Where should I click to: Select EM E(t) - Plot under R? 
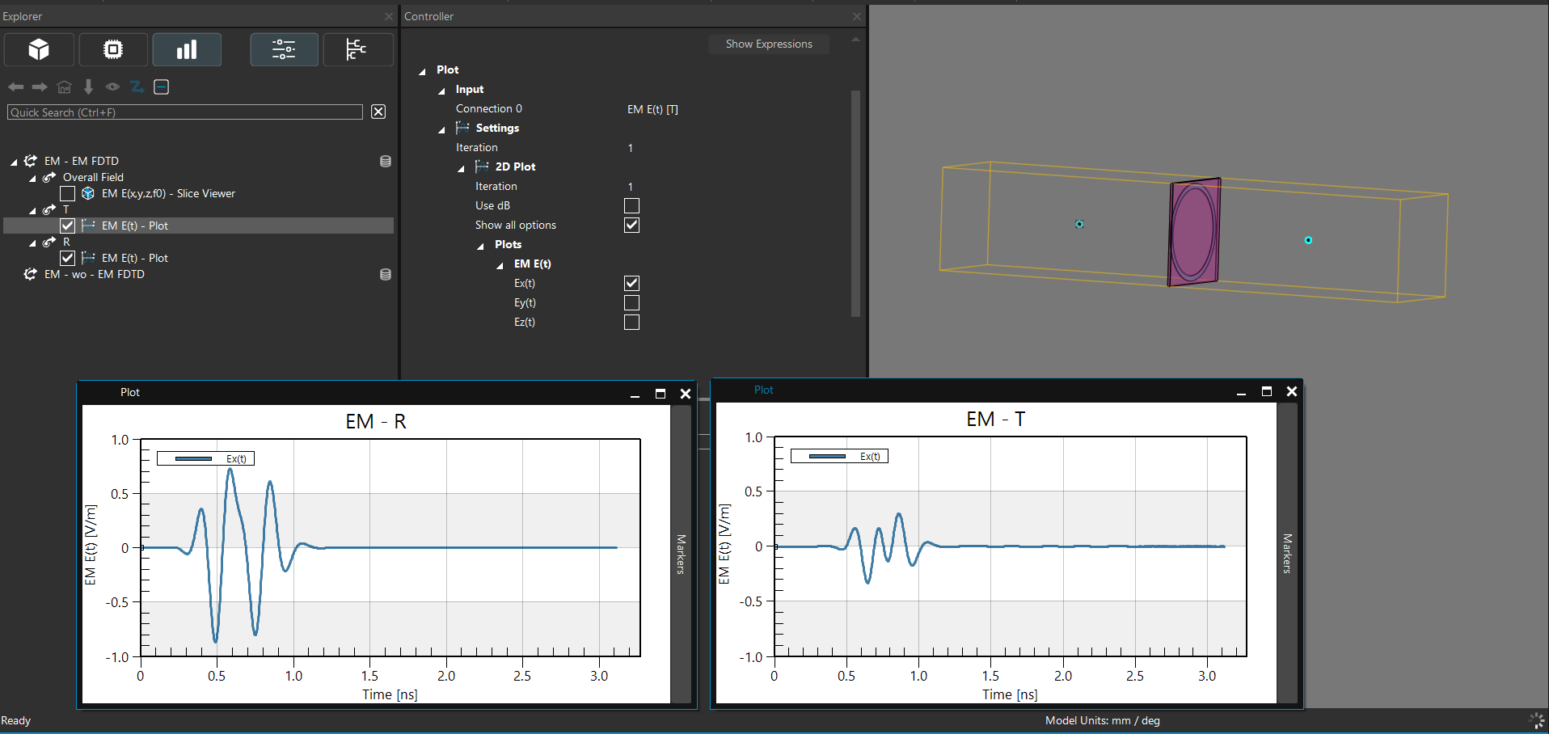[x=134, y=259]
